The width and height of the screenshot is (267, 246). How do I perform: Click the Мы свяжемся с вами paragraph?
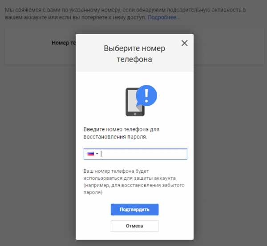tap(125, 14)
